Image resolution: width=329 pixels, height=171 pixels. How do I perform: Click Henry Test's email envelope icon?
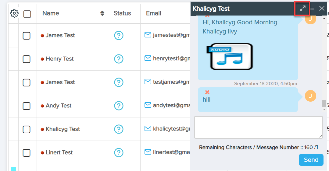(148, 58)
